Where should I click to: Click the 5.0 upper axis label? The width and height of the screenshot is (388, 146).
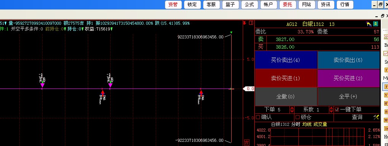click(x=250, y=59)
